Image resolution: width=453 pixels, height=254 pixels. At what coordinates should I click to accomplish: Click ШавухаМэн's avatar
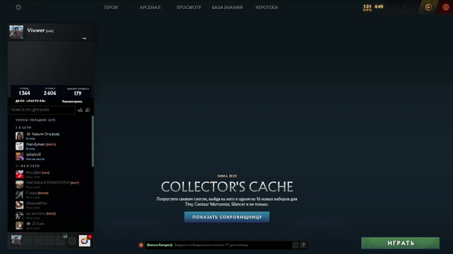[19, 205]
